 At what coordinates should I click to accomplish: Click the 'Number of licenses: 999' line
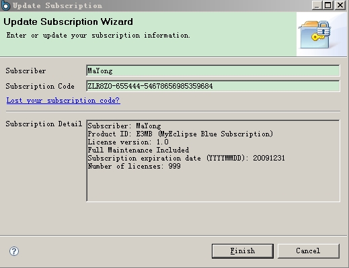(134, 166)
